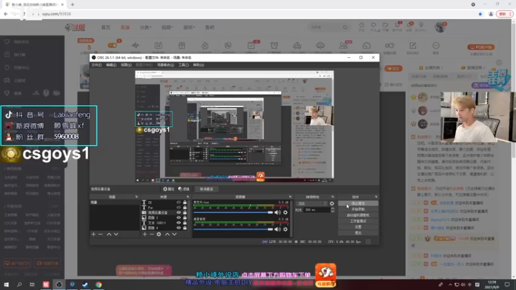Open the OBS 工具 menu
This screenshot has width=516, height=290.
pyautogui.click(x=183, y=65)
